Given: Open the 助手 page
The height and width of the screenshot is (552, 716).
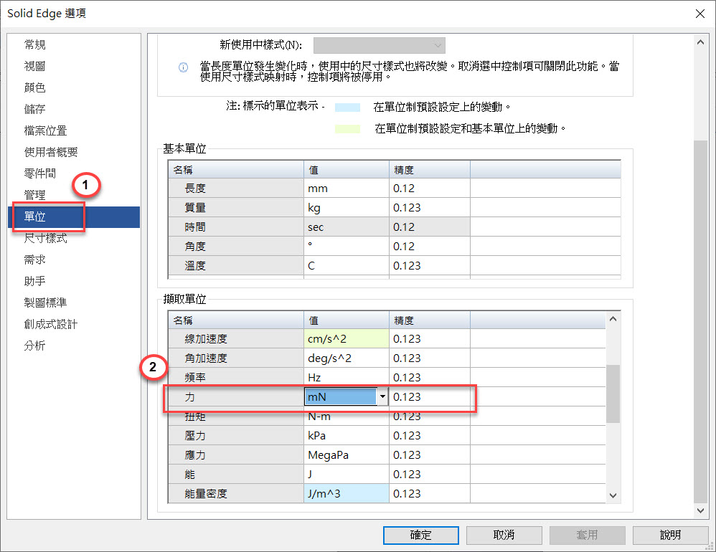Looking at the screenshot, I should tap(34, 281).
